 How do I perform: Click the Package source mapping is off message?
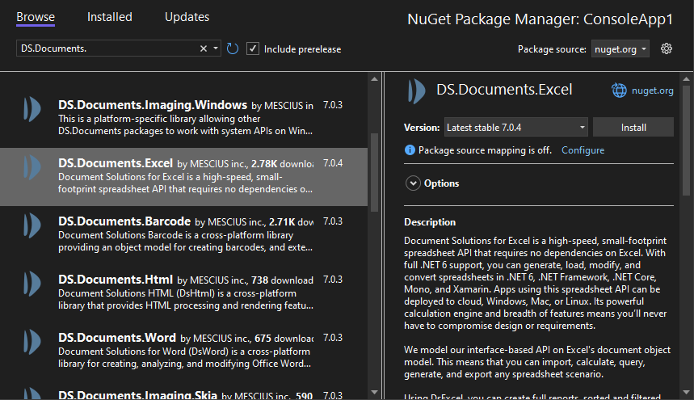point(485,150)
